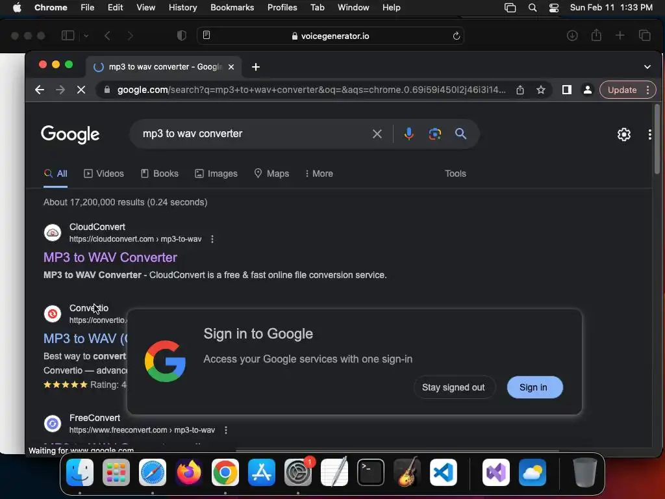
Task: Open Finder from the Dock
Action: [80, 472]
